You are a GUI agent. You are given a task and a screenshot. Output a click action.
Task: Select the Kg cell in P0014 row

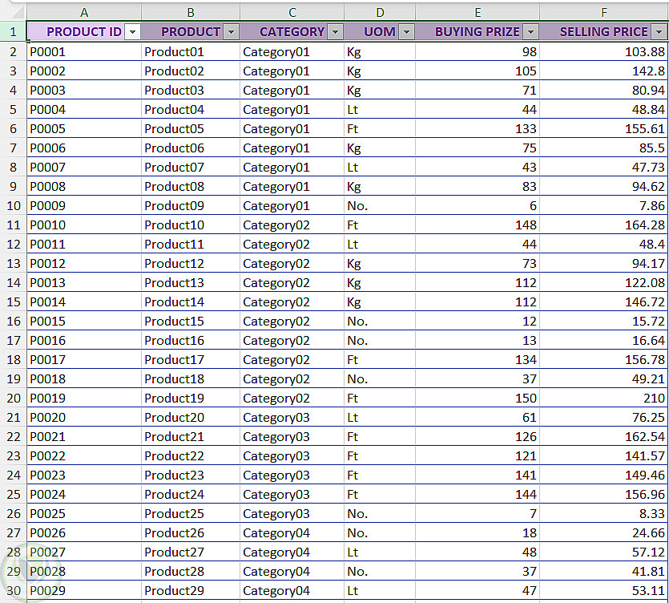tap(380, 302)
